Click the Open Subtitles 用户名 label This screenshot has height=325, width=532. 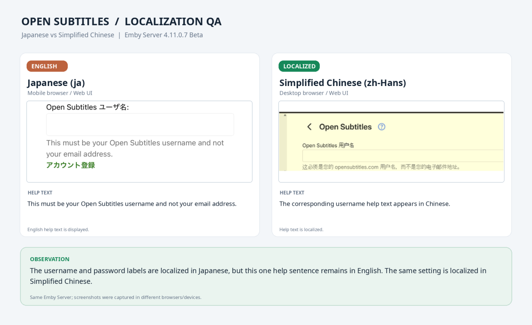(x=328, y=145)
